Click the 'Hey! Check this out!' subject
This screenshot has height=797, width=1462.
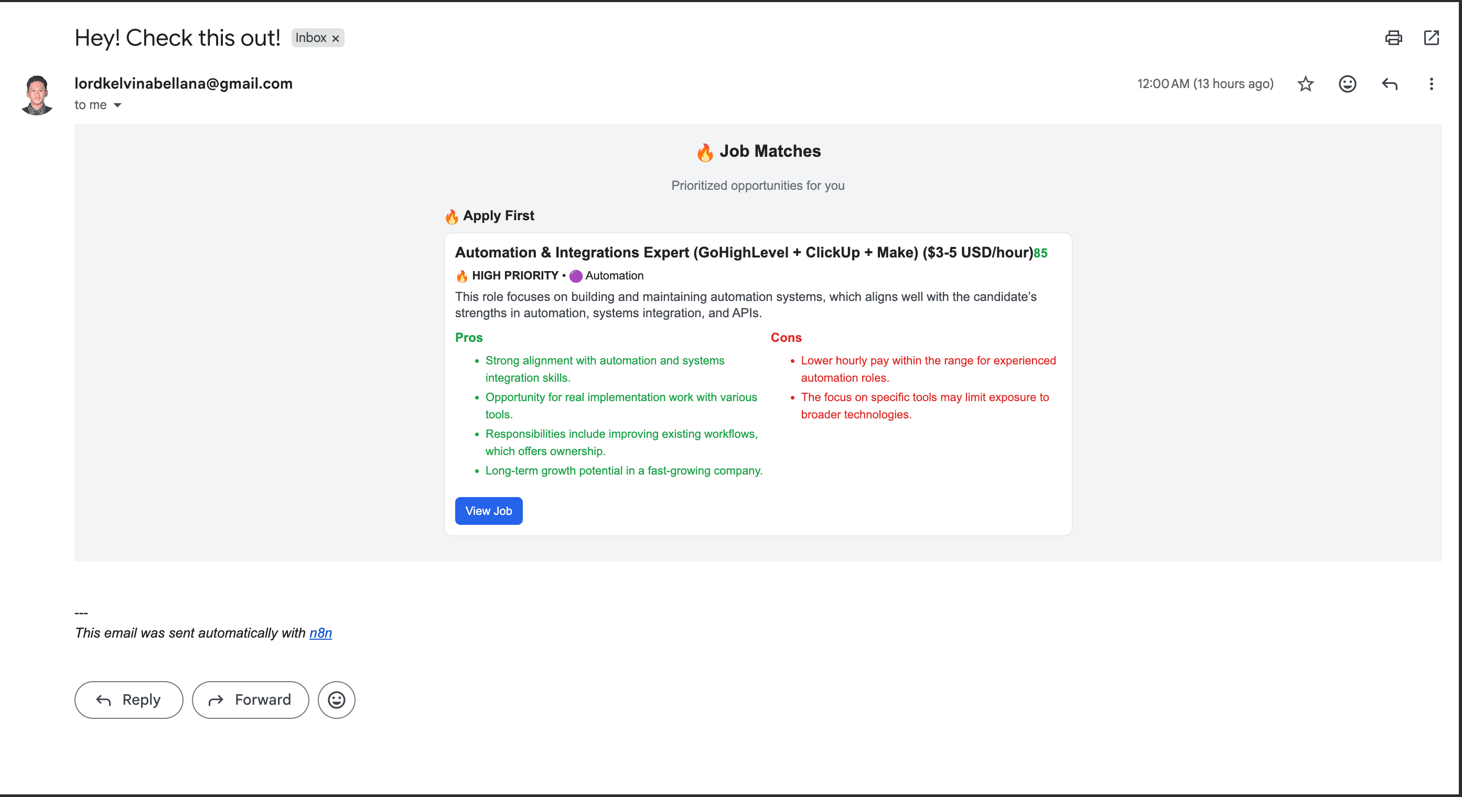pyautogui.click(x=178, y=38)
